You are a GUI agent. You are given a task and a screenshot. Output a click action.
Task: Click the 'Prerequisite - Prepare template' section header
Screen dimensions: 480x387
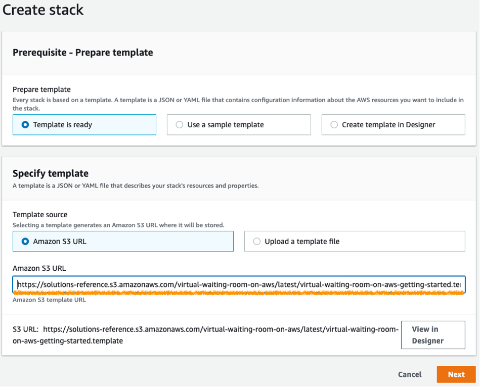point(82,53)
